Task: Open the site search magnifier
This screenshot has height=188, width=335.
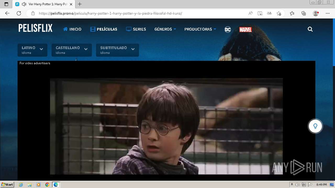Action: [x=310, y=29]
